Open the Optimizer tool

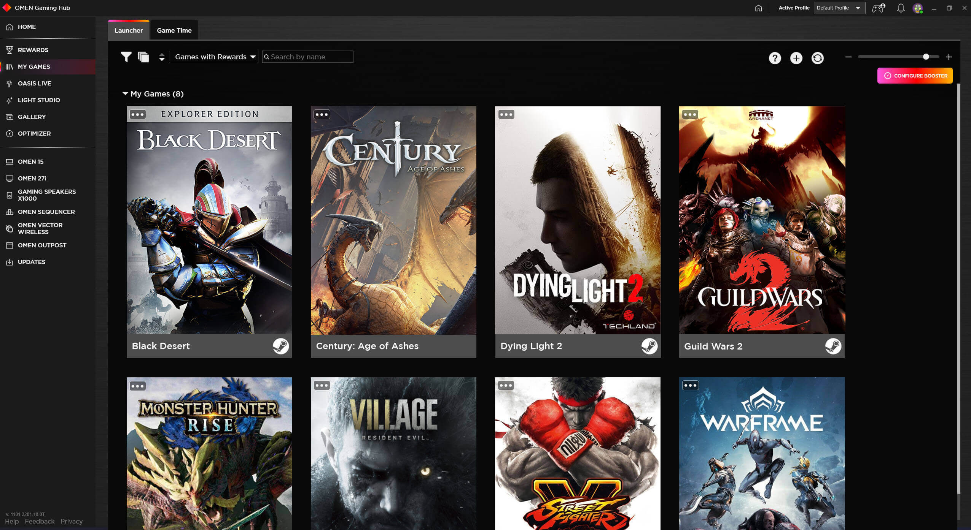(x=35, y=133)
